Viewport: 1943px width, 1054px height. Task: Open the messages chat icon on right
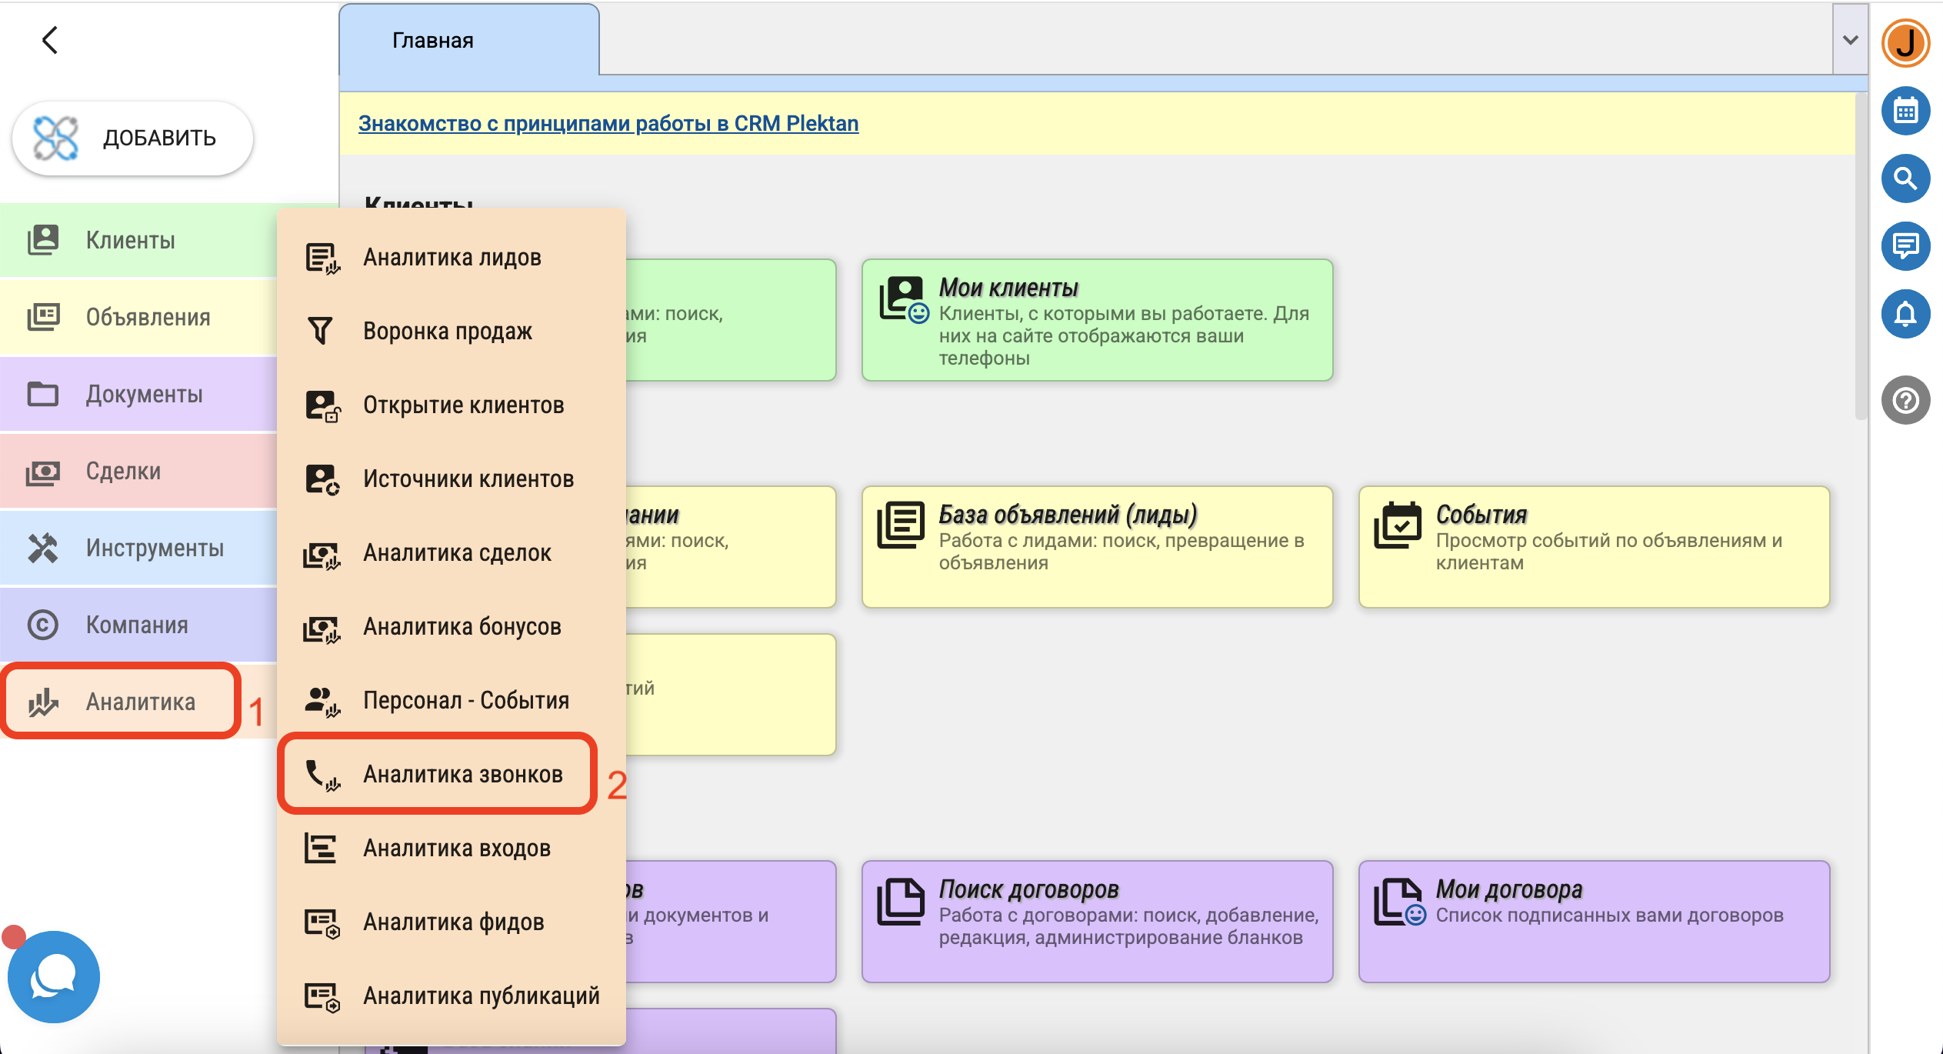pos(1905,246)
